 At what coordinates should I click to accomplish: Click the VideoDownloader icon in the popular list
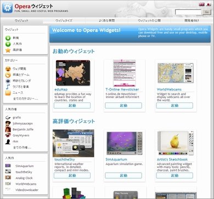[8, 190]
